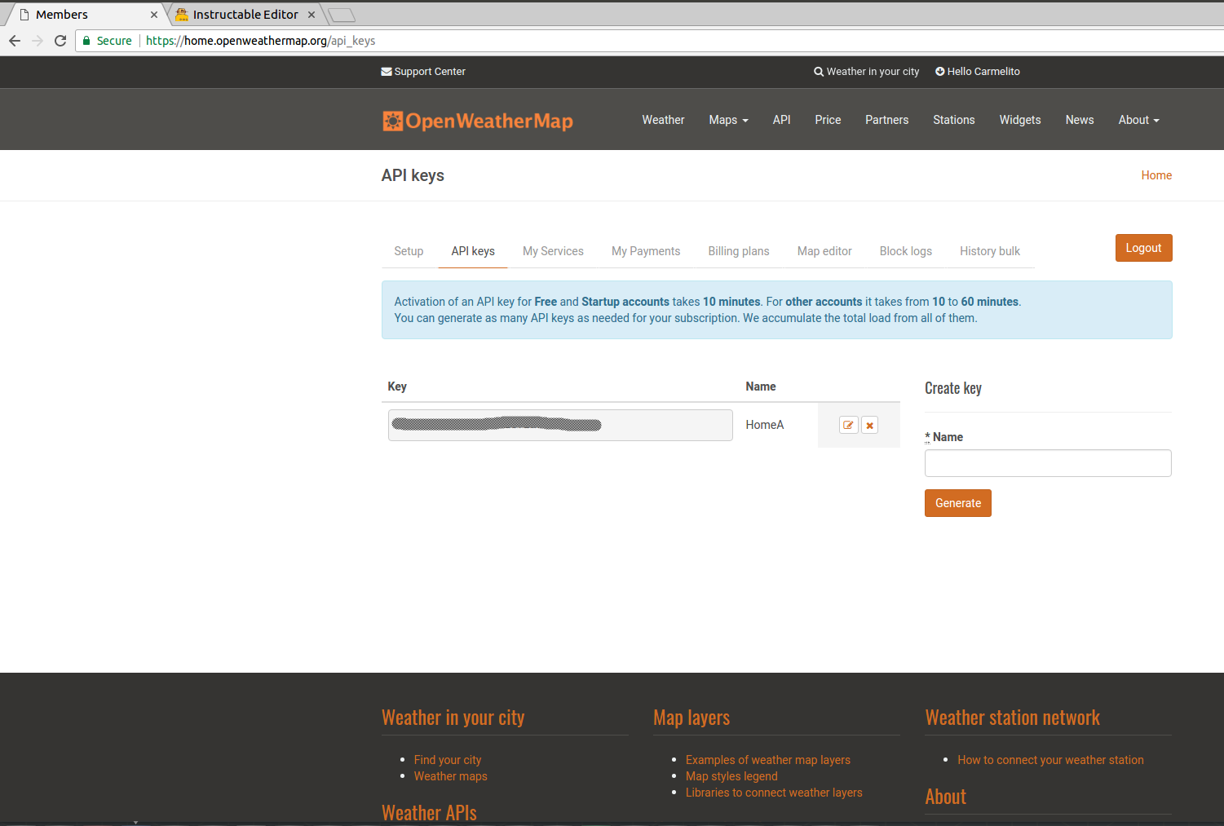The width and height of the screenshot is (1224, 826).
Task: Open the Partners page
Action: pos(886,120)
